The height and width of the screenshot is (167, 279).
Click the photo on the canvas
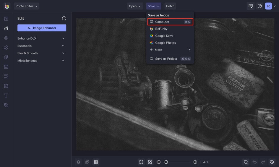click(175, 84)
